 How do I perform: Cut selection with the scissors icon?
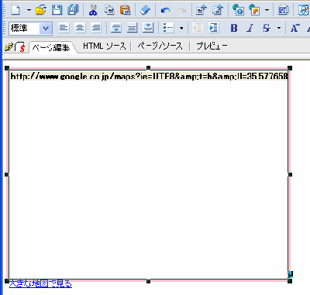click(93, 10)
